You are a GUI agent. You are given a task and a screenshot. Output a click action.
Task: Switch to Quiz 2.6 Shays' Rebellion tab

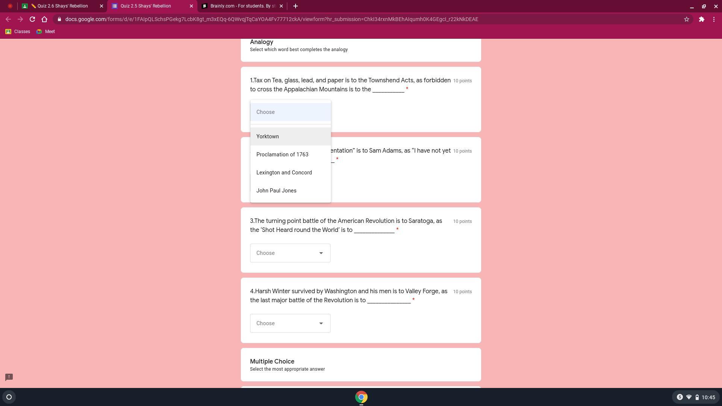point(62,6)
